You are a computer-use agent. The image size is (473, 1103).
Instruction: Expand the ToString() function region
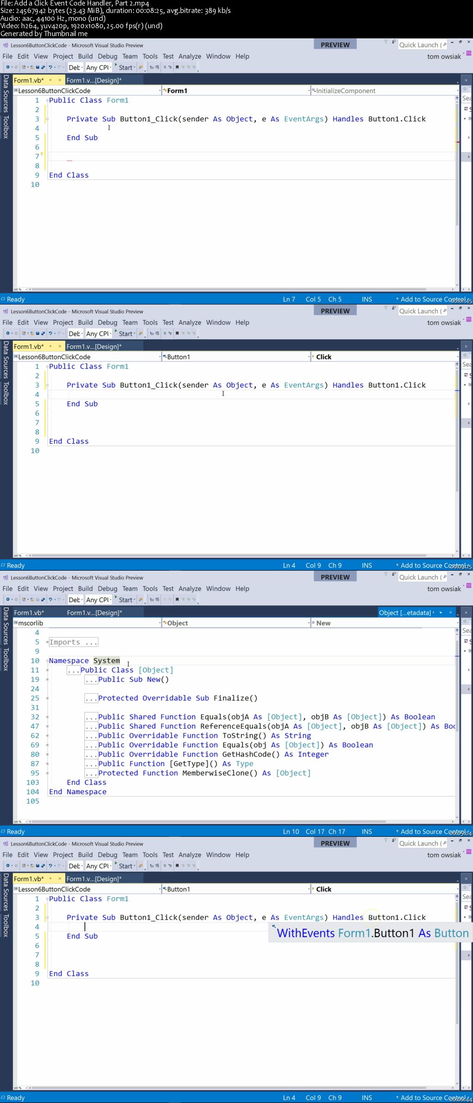click(x=47, y=736)
